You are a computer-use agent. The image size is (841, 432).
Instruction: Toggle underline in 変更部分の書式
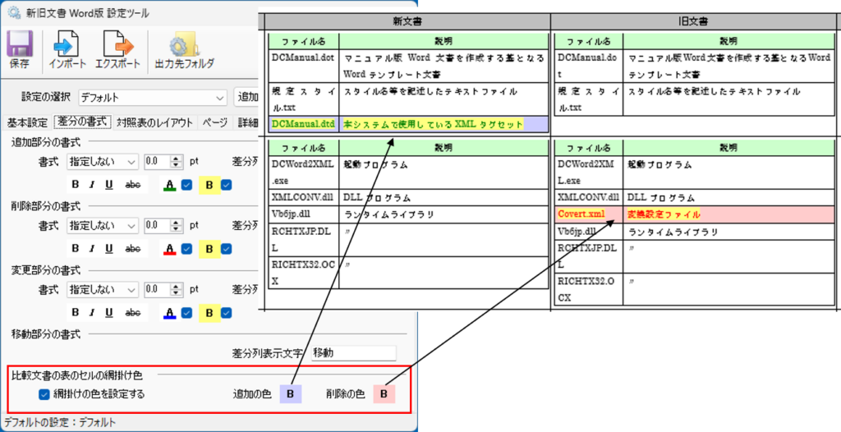109,312
